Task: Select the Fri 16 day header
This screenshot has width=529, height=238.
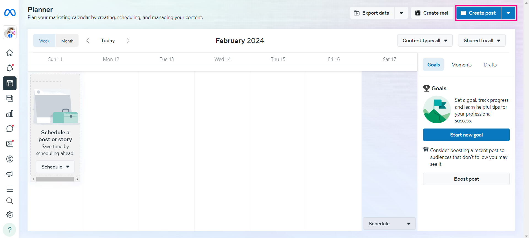Action: coord(334,59)
